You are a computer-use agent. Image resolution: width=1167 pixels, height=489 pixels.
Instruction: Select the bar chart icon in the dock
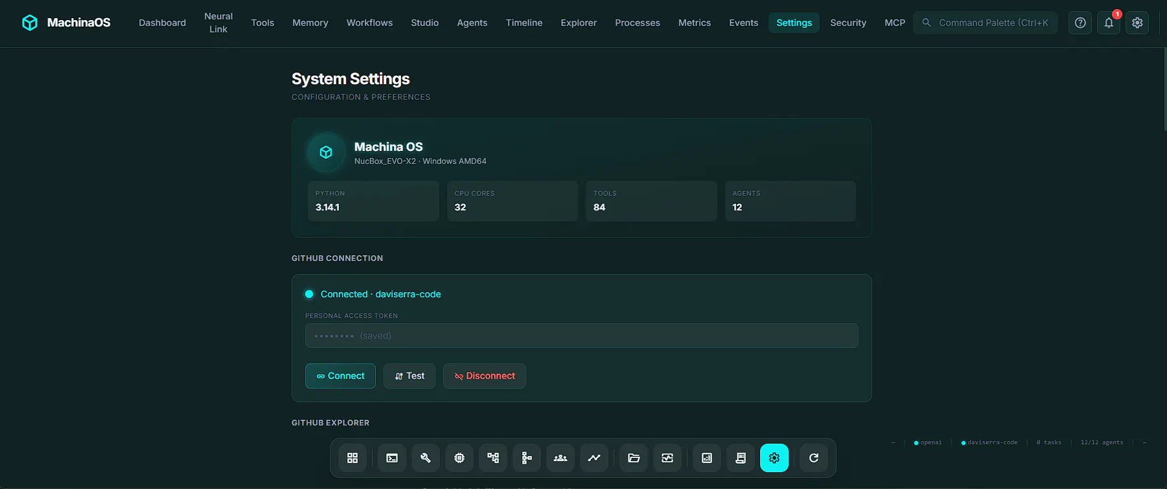707,458
